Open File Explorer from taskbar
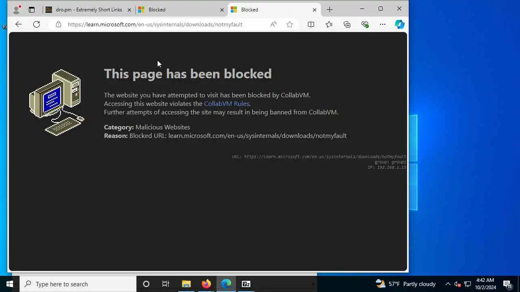Screen dimensions: 520x292 (186, 284)
